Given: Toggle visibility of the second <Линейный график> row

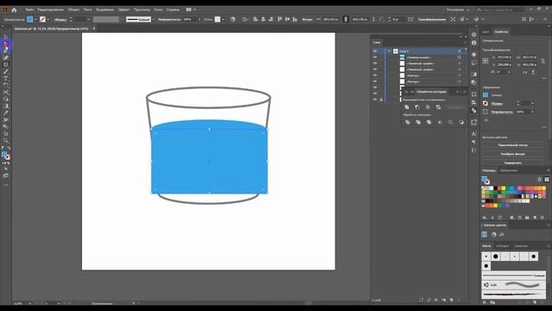Looking at the screenshot, I should click(375, 69).
